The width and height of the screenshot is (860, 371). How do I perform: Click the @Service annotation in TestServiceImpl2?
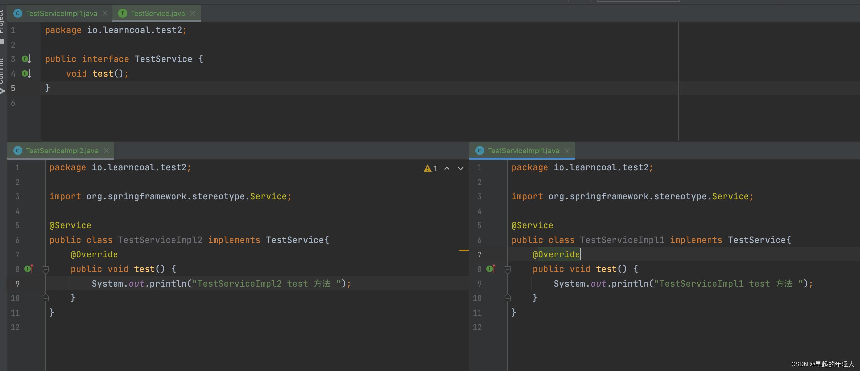[70, 225]
